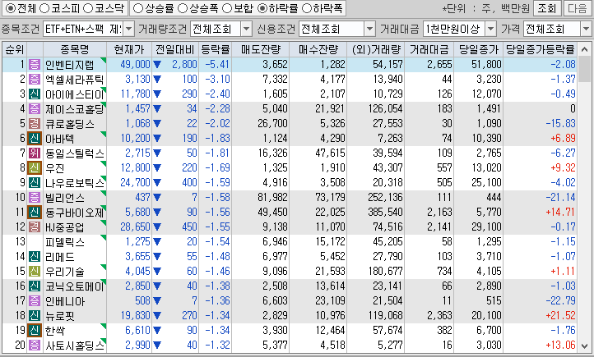Click 증 badge icon for 빌리언스
The height and width of the screenshot is (357, 594).
35,197
